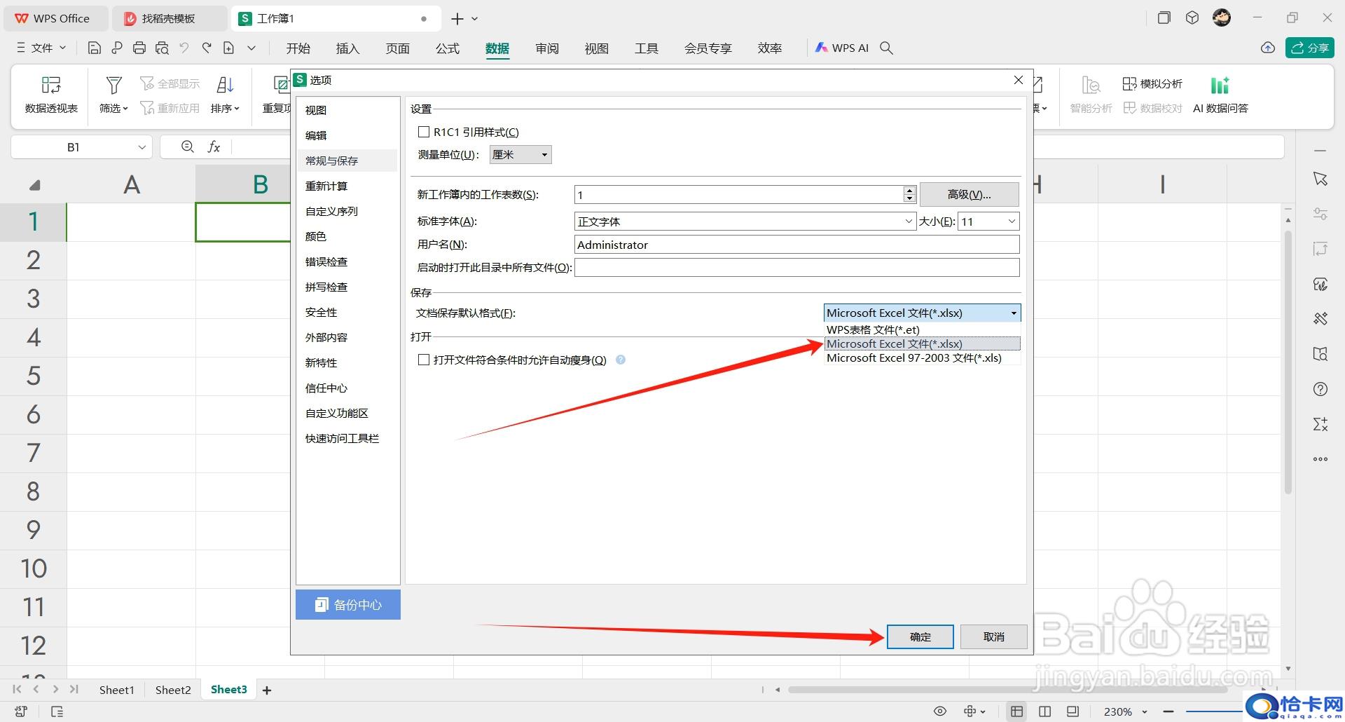The height and width of the screenshot is (722, 1345).
Task: Open the 文件 menu dropdown
Action: point(42,48)
